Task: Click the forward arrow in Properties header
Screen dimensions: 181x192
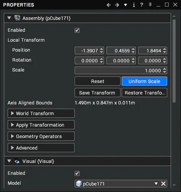Action: [x=117, y=5]
